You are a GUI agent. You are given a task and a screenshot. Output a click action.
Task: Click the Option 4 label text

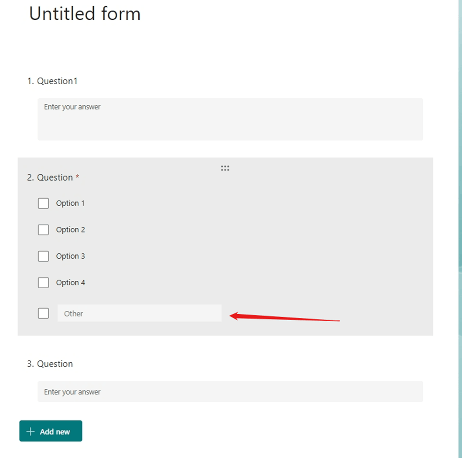point(70,283)
